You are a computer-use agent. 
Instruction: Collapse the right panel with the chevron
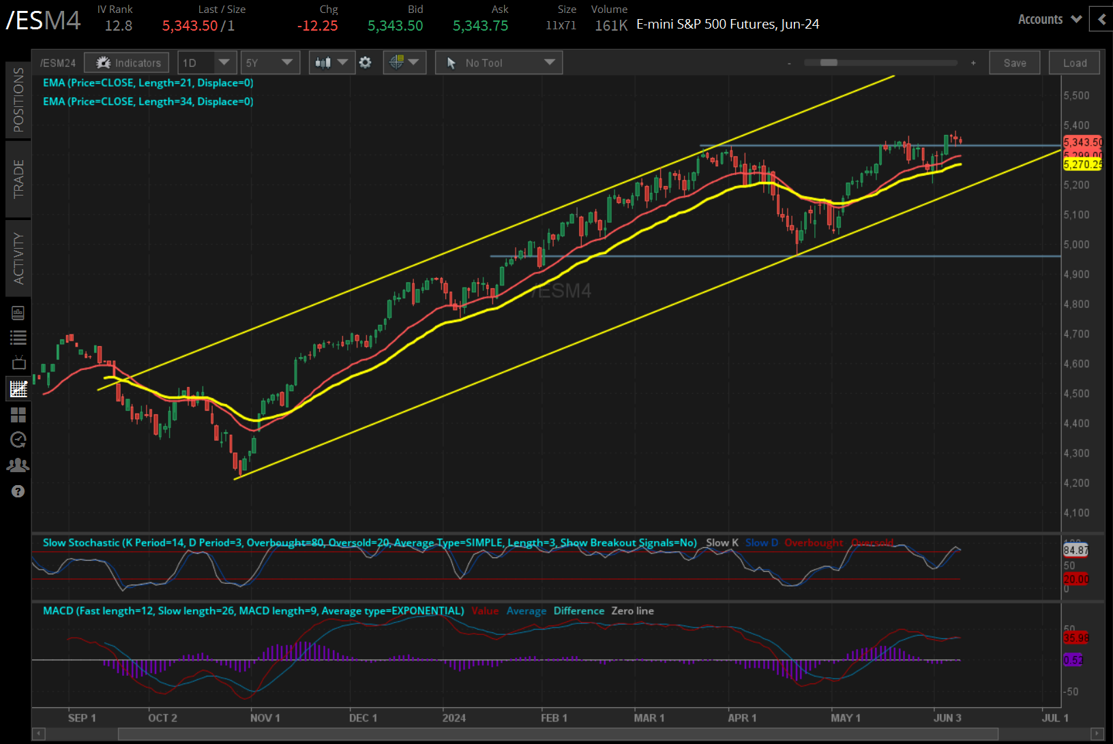point(1102,19)
